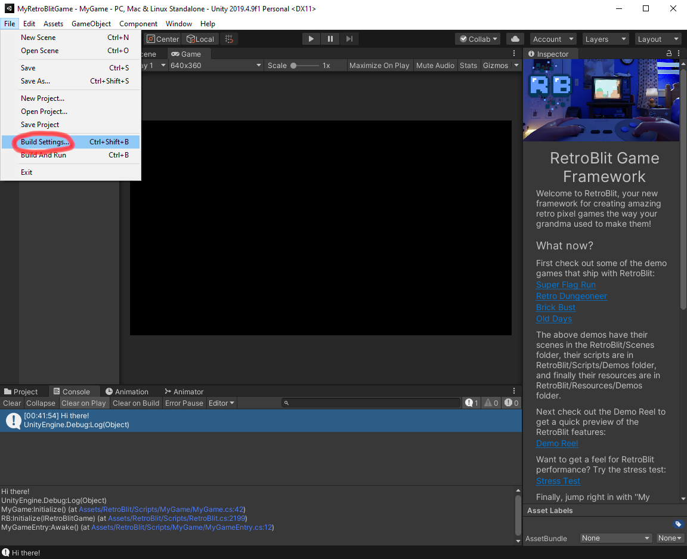The image size is (687, 559).
Task: Open RetroBlit.cs:2199 stack trace link
Action: pos(177,518)
